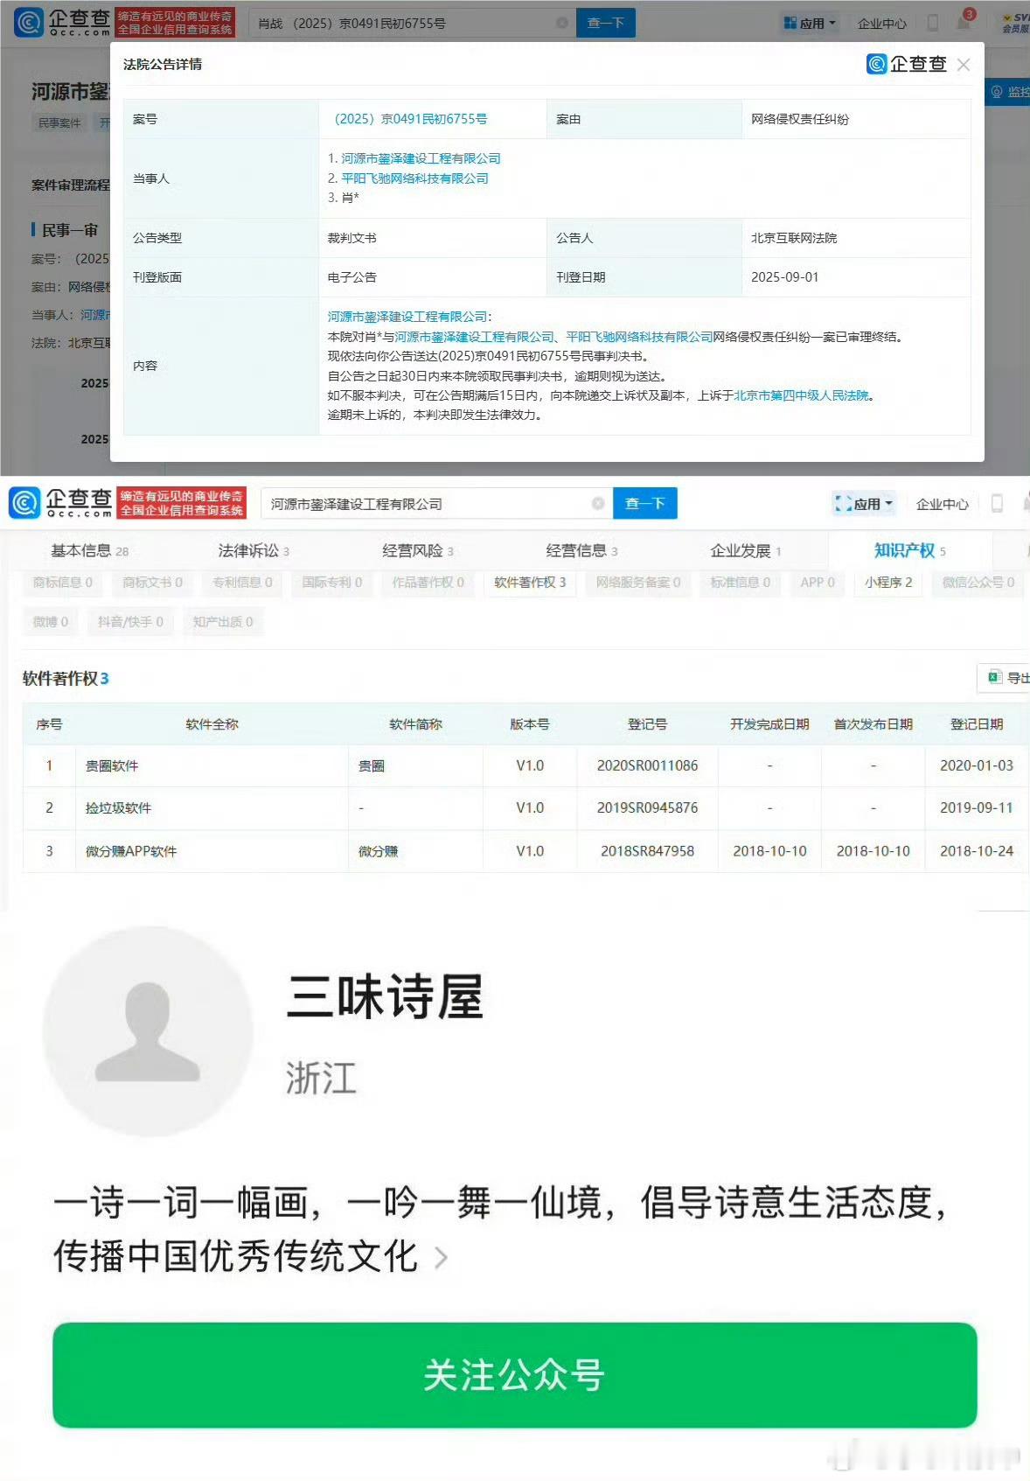Click the 登记日期 column header
This screenshot has height=1481, width=1030.
[x=977, y=724]
